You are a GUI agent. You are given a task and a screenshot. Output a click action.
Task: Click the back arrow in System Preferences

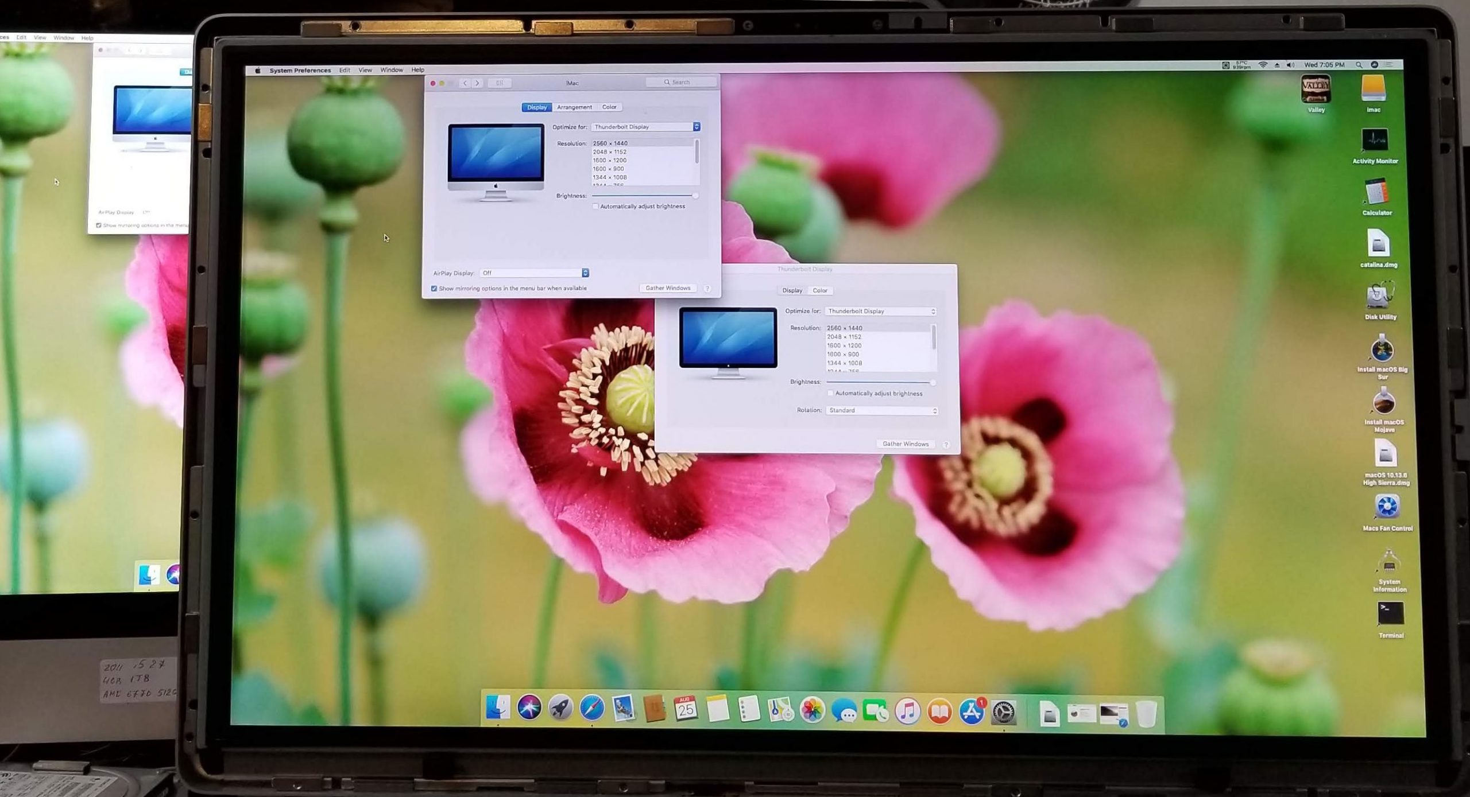tap(465, 83)
